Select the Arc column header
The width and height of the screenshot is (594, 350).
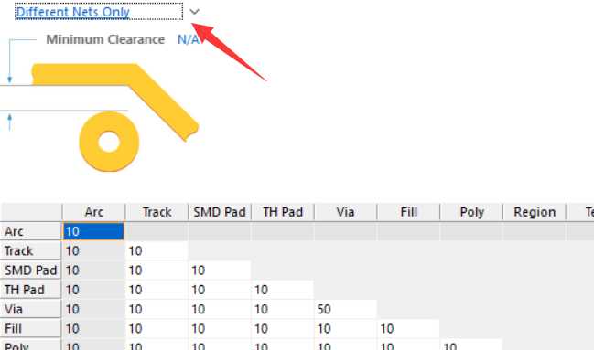pyautogui.click(x=93, y=212)
